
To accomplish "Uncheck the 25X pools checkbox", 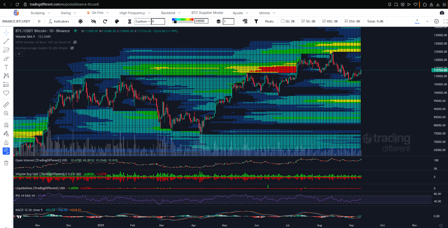I will coord(346,21).
